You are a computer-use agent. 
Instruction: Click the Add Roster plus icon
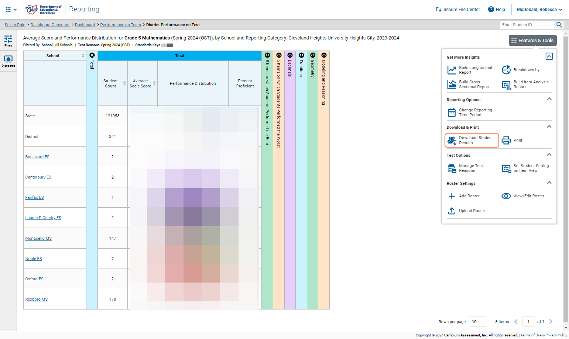(452, 196)
